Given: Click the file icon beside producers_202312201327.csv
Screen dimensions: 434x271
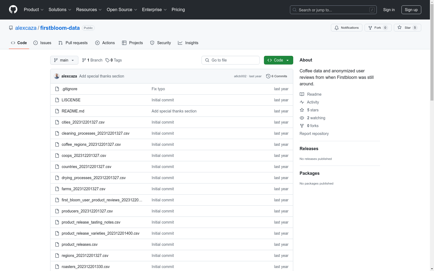Looking at the screenshot, I should tap(57, 211).
